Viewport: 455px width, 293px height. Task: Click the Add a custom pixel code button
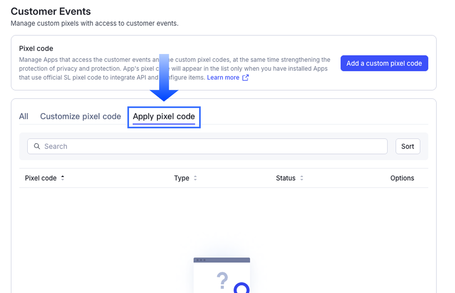coord(384,63)
